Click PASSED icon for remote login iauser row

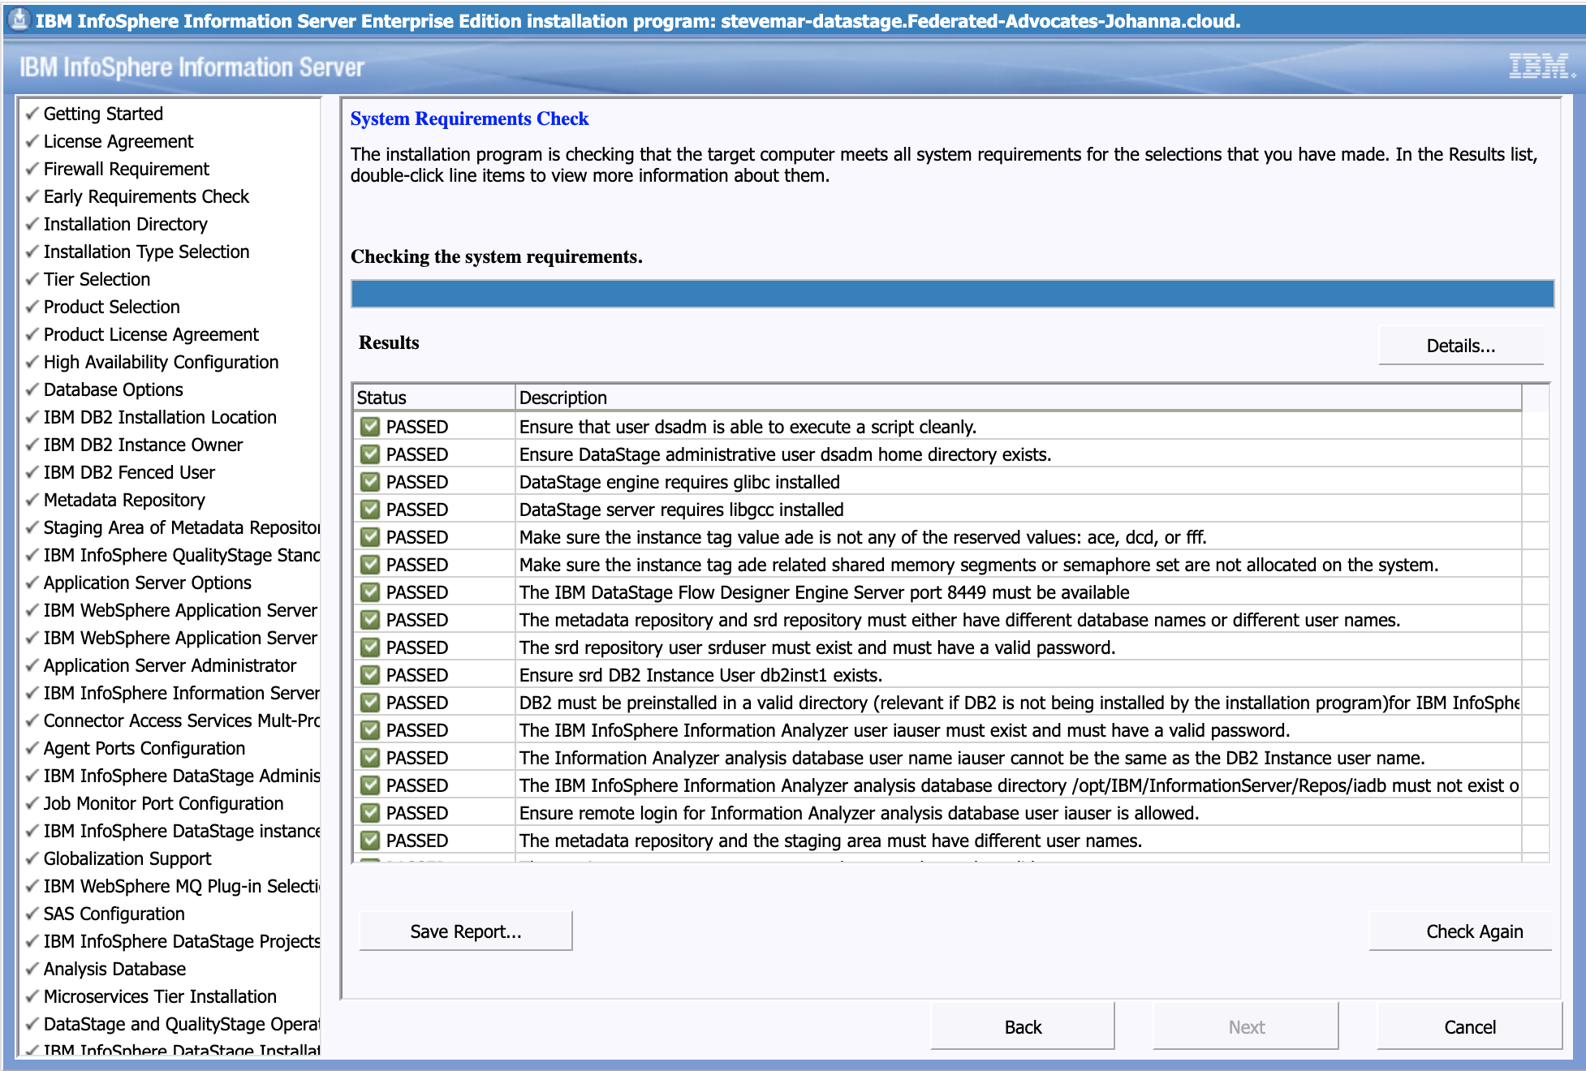coord(370,813)
